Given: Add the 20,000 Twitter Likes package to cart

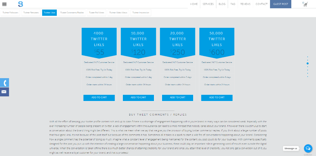Looking at the screenshot, I should (177, 98).
